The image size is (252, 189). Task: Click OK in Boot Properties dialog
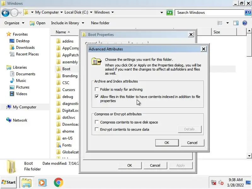[129, 165]
